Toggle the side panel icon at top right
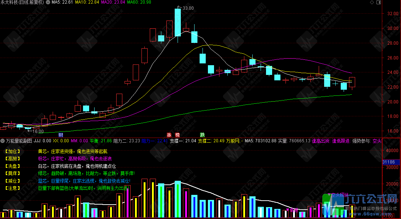This screenshot has width=401, height=219. (x=379, y=2)
